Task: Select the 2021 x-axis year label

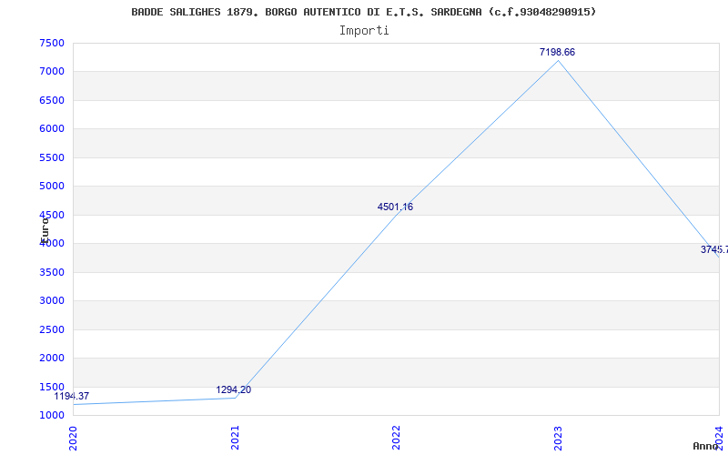Action: coord(235,439)
